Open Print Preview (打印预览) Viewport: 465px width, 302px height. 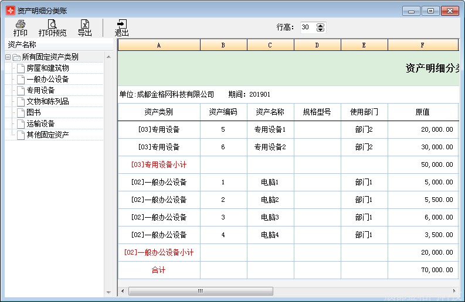click(x=52, y=28)
